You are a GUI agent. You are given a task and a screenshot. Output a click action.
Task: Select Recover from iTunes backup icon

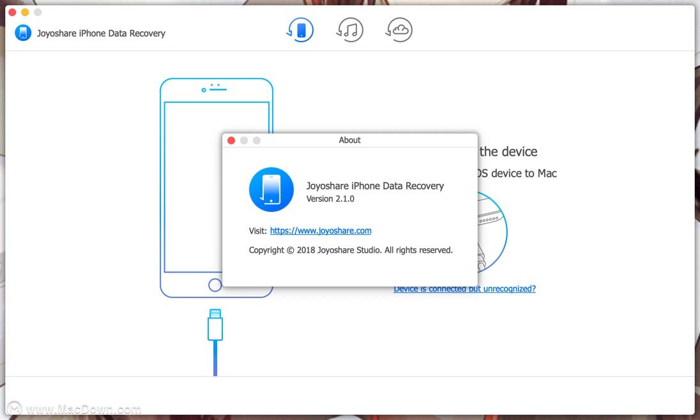[x=349, y=30]
